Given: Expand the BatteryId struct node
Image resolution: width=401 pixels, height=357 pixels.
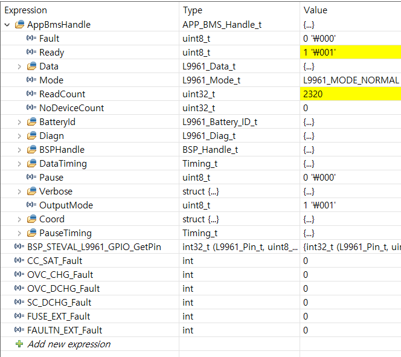Looking at the screenshot, I should (x=19, y=122).
